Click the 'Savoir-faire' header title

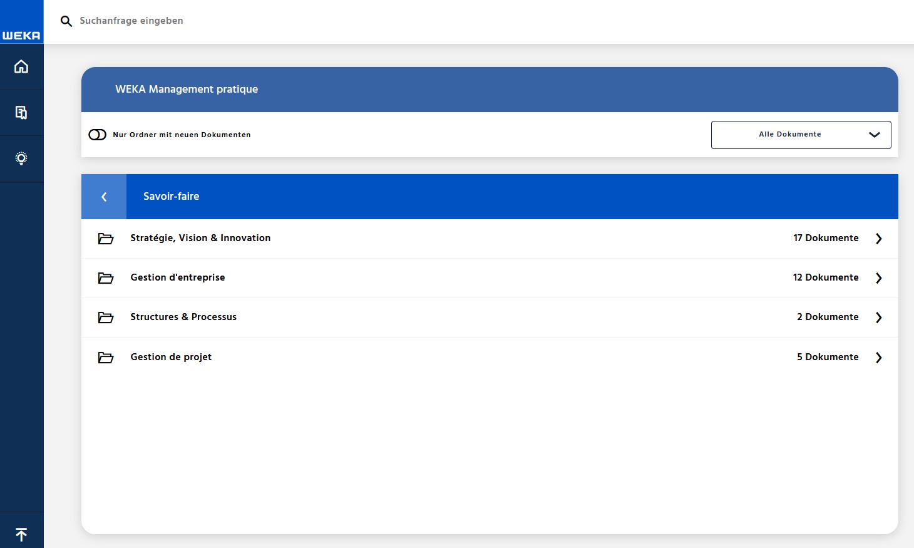171,196
